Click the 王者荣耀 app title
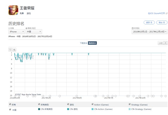This screenshot has width=168, height=115. (27, 8)
